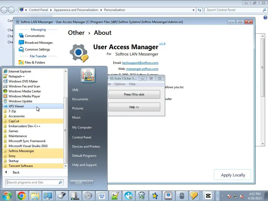Expand the Maintenance folder
The width and height of the screenshot is (268, 201).
(x=33, y=136)
